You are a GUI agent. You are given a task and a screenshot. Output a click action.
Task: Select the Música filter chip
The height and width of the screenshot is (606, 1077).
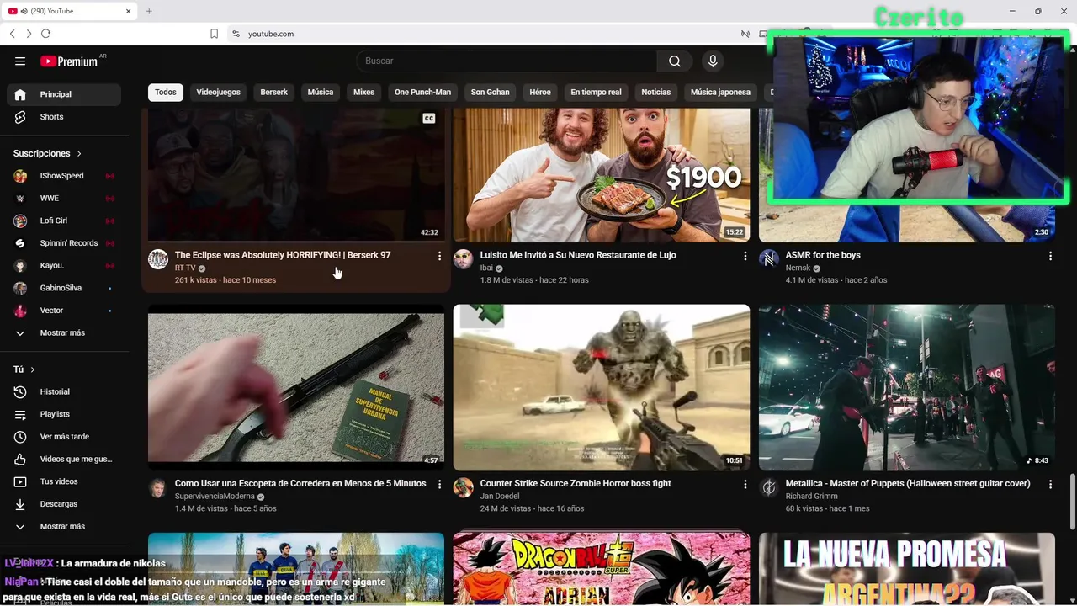click(321, 92)
